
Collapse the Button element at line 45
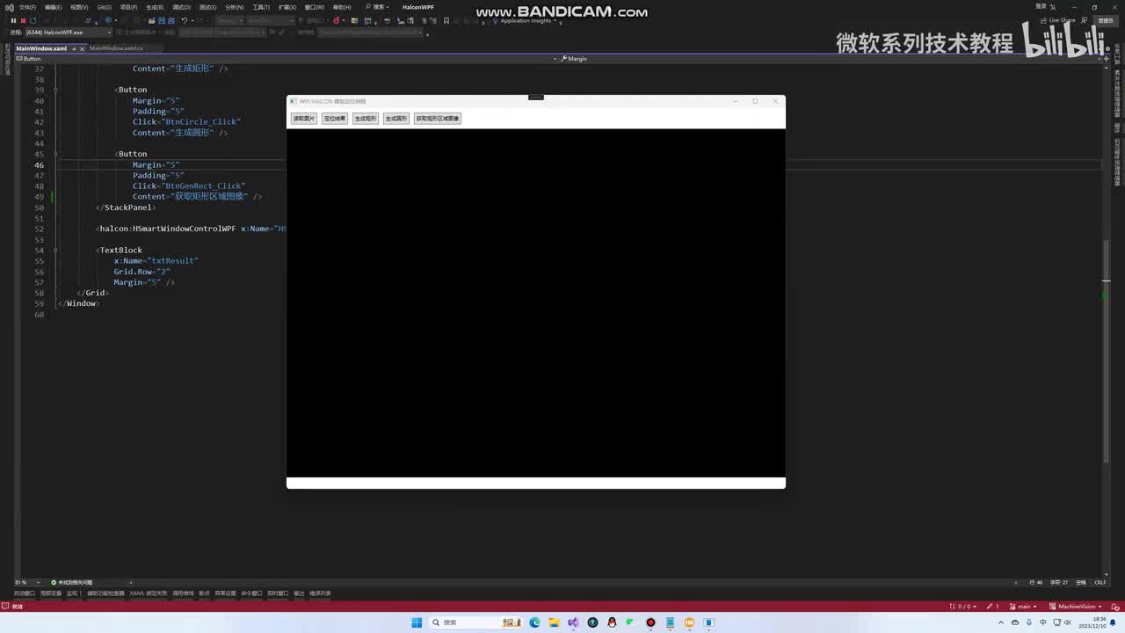(55, 154)
